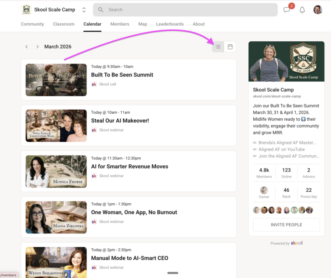Open the Members tab
The width and height of the screenshot is (331, 278).
click(120, 24)
